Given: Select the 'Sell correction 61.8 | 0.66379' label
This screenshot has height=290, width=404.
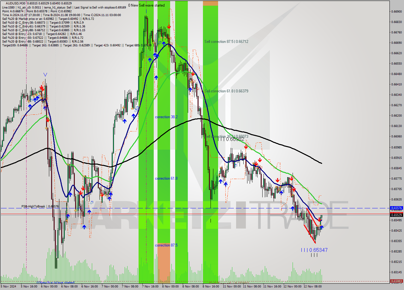Looking at the screenshot, I should pos(226,91).
